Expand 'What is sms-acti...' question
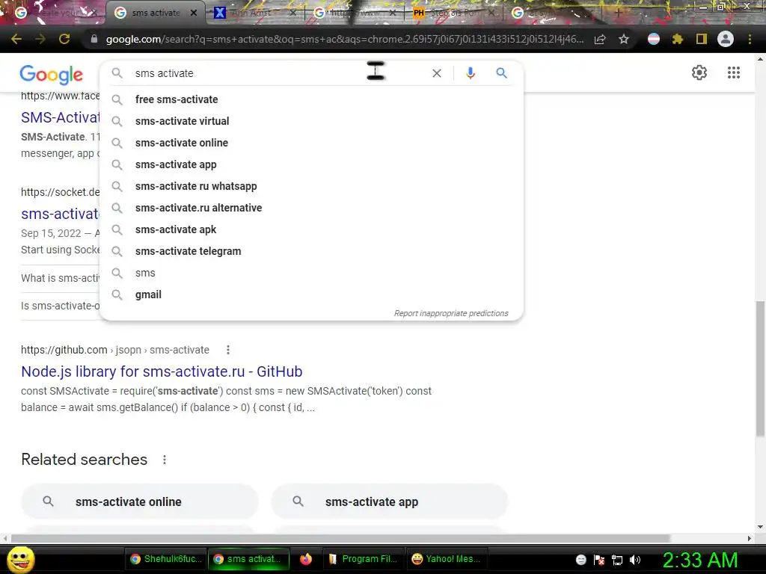The height and width of the screenshot is (574, 766). [x=60, y=278]
